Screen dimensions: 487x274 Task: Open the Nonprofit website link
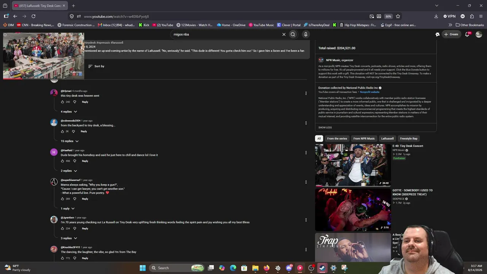tap(369, 92)
